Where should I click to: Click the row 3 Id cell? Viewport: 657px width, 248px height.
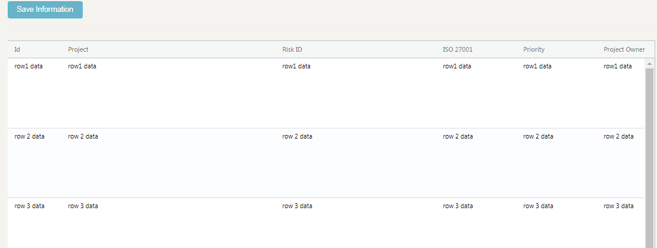click(x=29, y=206)
